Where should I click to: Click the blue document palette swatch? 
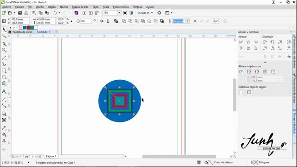(x=25, y=28)
